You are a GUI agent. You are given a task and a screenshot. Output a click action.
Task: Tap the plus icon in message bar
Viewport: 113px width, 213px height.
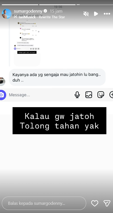(x=111, y=95)
